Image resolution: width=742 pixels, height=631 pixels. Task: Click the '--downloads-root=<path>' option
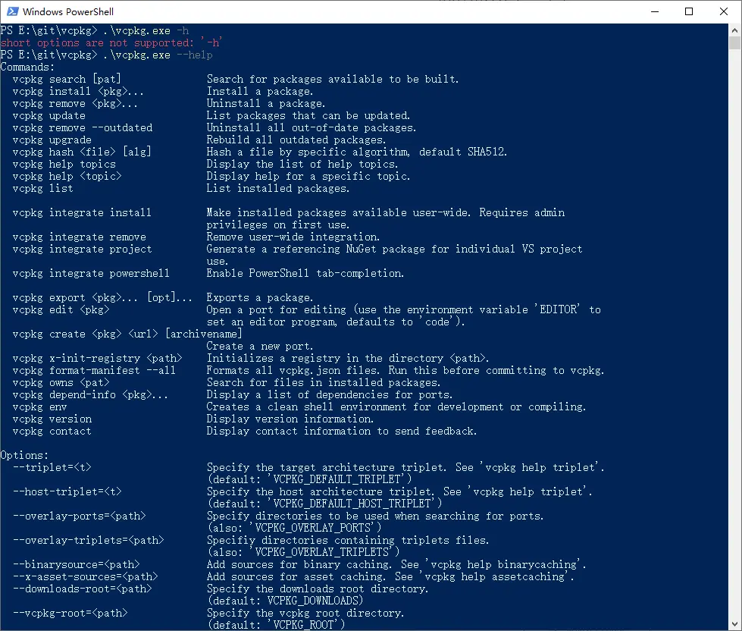pyautogui.click(x=83, y=589)
